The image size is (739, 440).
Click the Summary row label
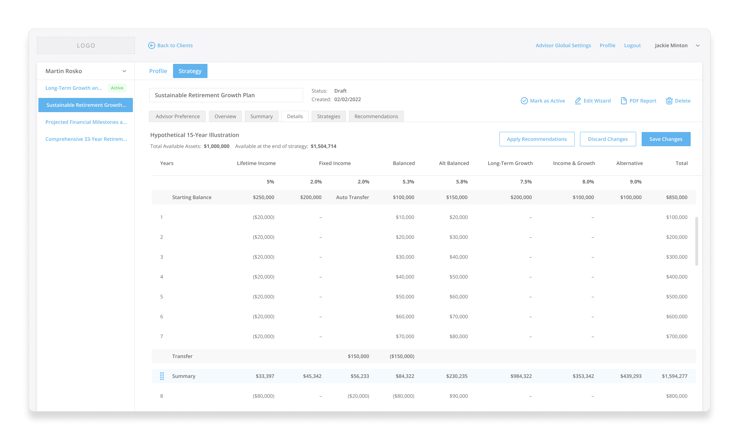click(x=184, y=376)
